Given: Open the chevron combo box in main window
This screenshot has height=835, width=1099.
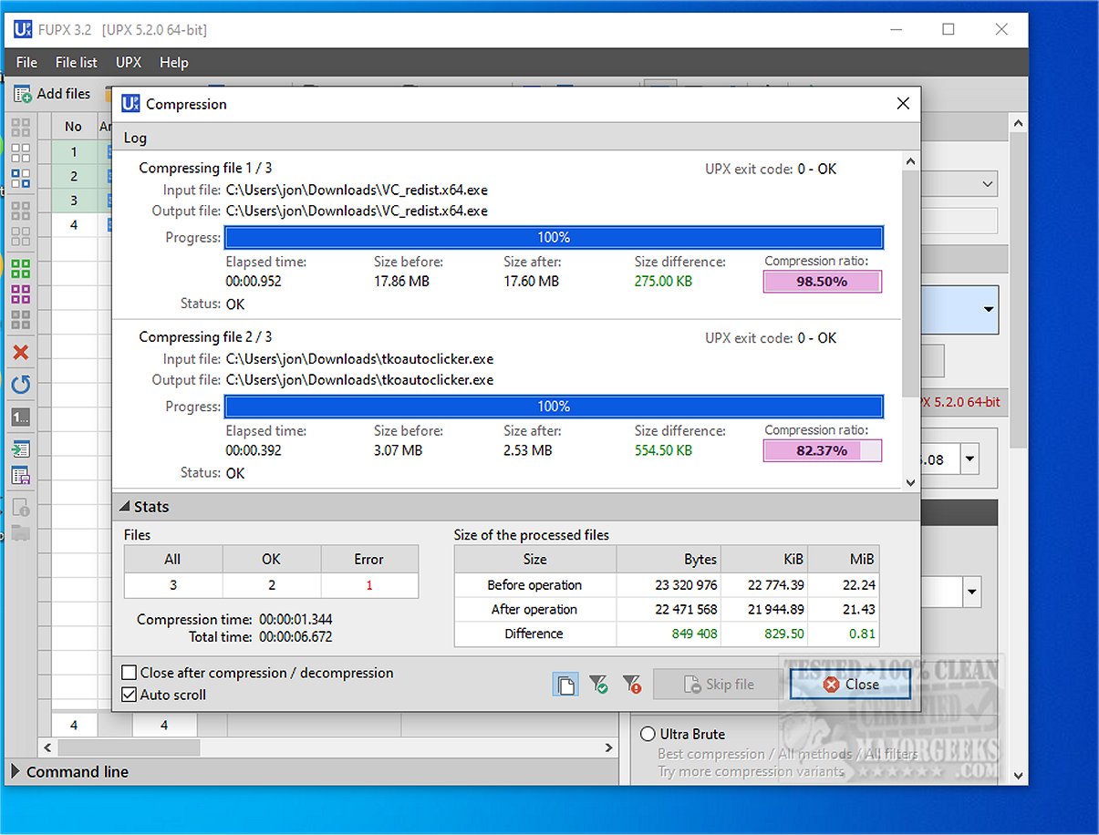Looking at the screenshot, I should [989, 184].
